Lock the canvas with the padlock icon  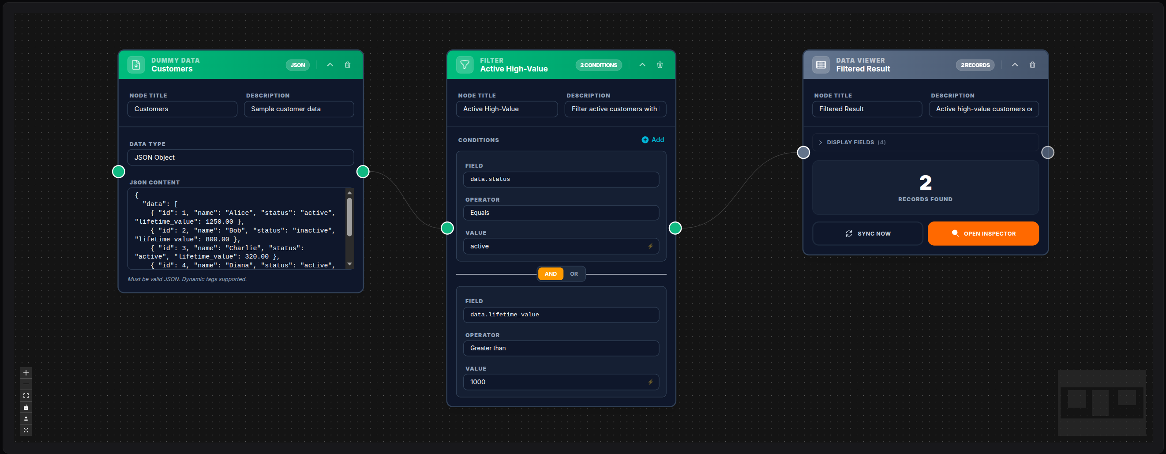[x=26, y=407]
